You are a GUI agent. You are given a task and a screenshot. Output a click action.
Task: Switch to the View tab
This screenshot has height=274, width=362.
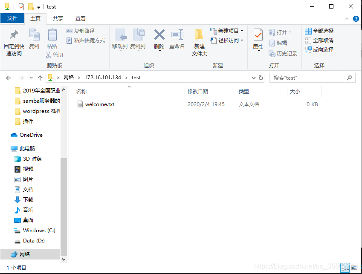click(81, 18)
